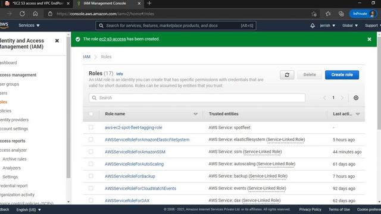This screenshot has height=214, width=381.
Task: Click the shield add-to-favorites icon in address bar
Action: pos(314,14)
